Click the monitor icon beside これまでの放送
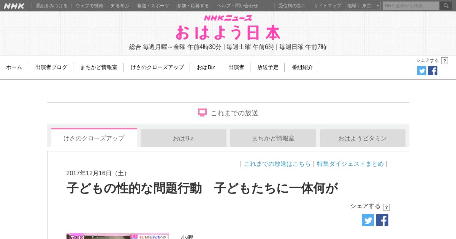The height and width of the screenshot is (239, 456). point(202,113)
